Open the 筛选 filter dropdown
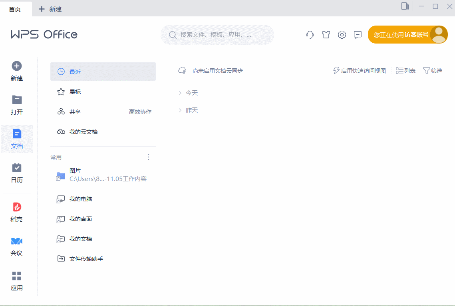This screenshot has width=455, height=306. click(x=432, y=71)
